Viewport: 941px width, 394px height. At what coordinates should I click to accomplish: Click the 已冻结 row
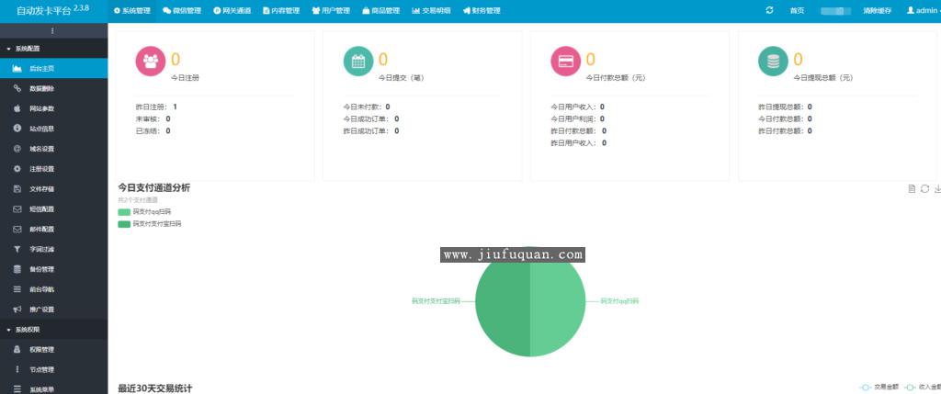tap(153, 130)
